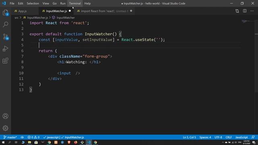Click the code minimap preview
Screen dimensions: 258x145
pos(248,21)
